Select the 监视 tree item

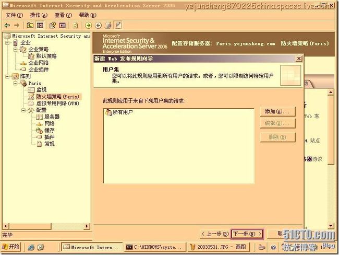42,90
